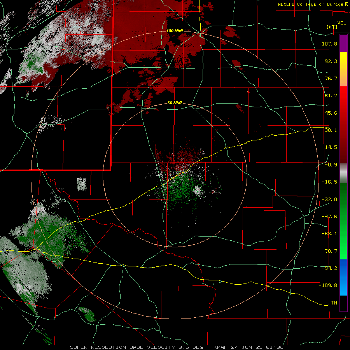The height and width of the screenshot is (350, 350).
Task: Click the VEL legend title
Action: click(341, 23)
